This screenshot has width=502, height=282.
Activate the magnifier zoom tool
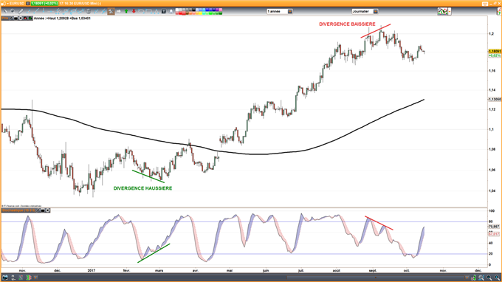pos(13,11)
